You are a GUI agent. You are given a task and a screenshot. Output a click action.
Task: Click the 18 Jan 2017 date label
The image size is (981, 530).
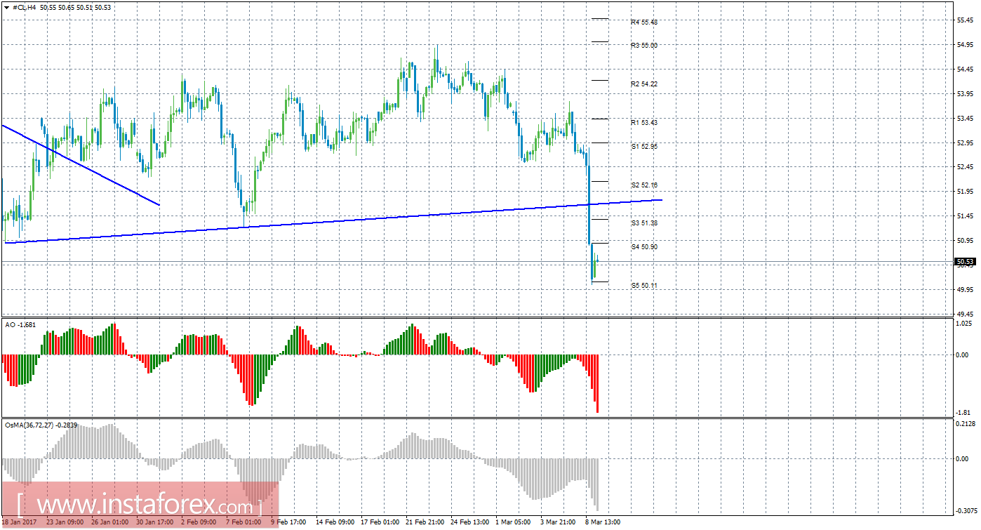click(x=20, y=522)
